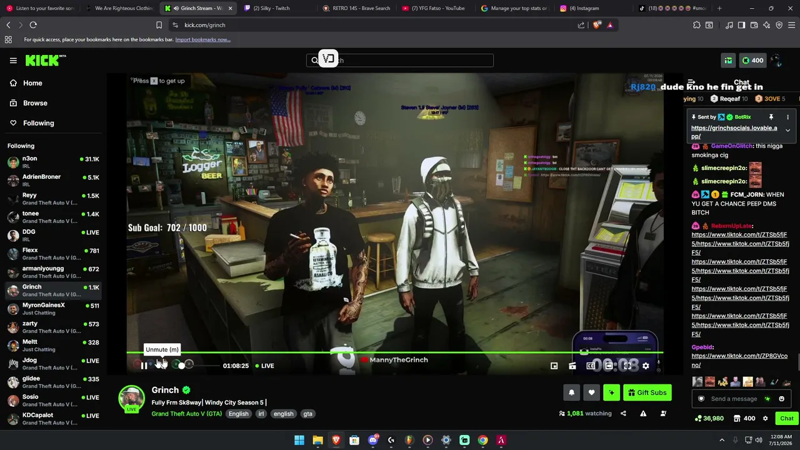This screenshot has width=800, height=450.
Task: Click the Gift Subs button
Action: click(647, 392)
